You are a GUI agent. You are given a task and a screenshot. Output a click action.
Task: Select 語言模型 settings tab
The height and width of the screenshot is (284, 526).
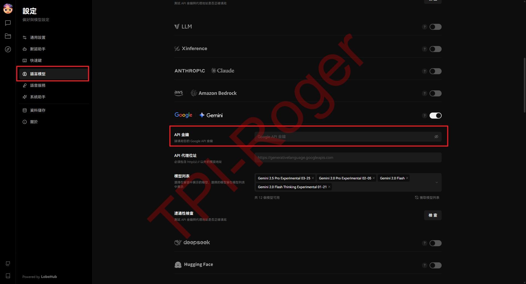pos(54,74)
